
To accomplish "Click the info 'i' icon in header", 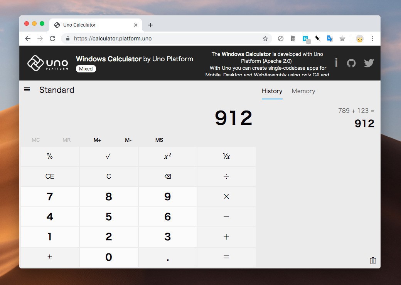I will click(336, 62).
